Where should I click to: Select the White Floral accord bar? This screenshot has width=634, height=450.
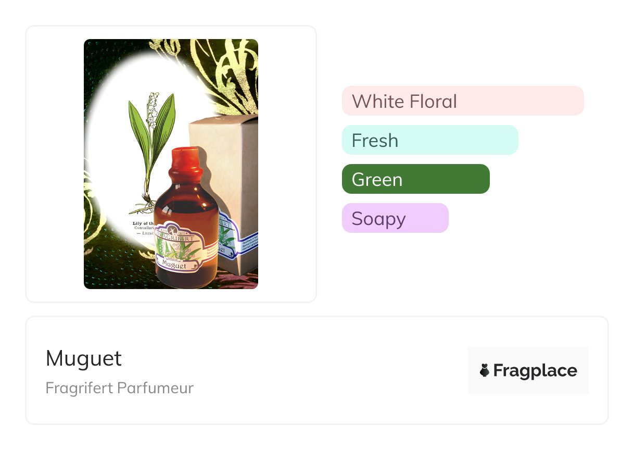point(462,101)
